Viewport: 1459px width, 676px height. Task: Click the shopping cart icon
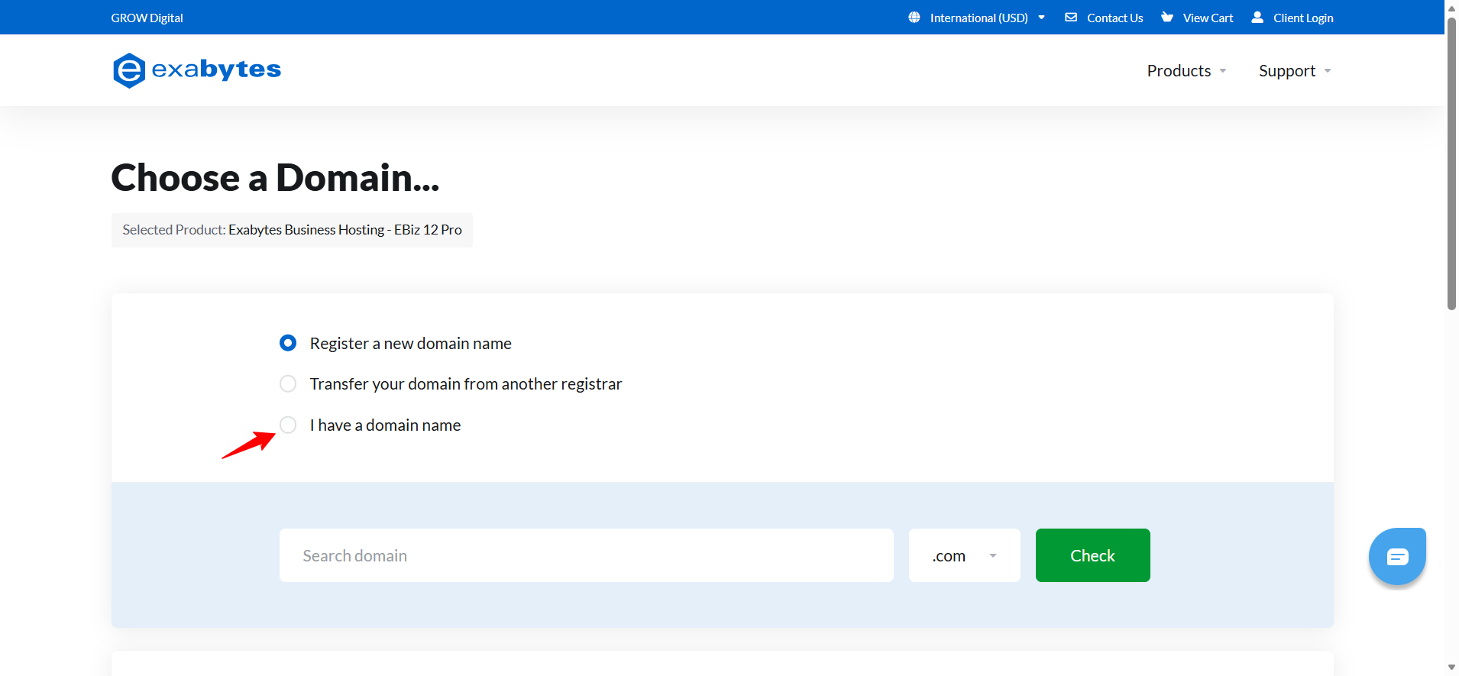tap(1166, 17)
